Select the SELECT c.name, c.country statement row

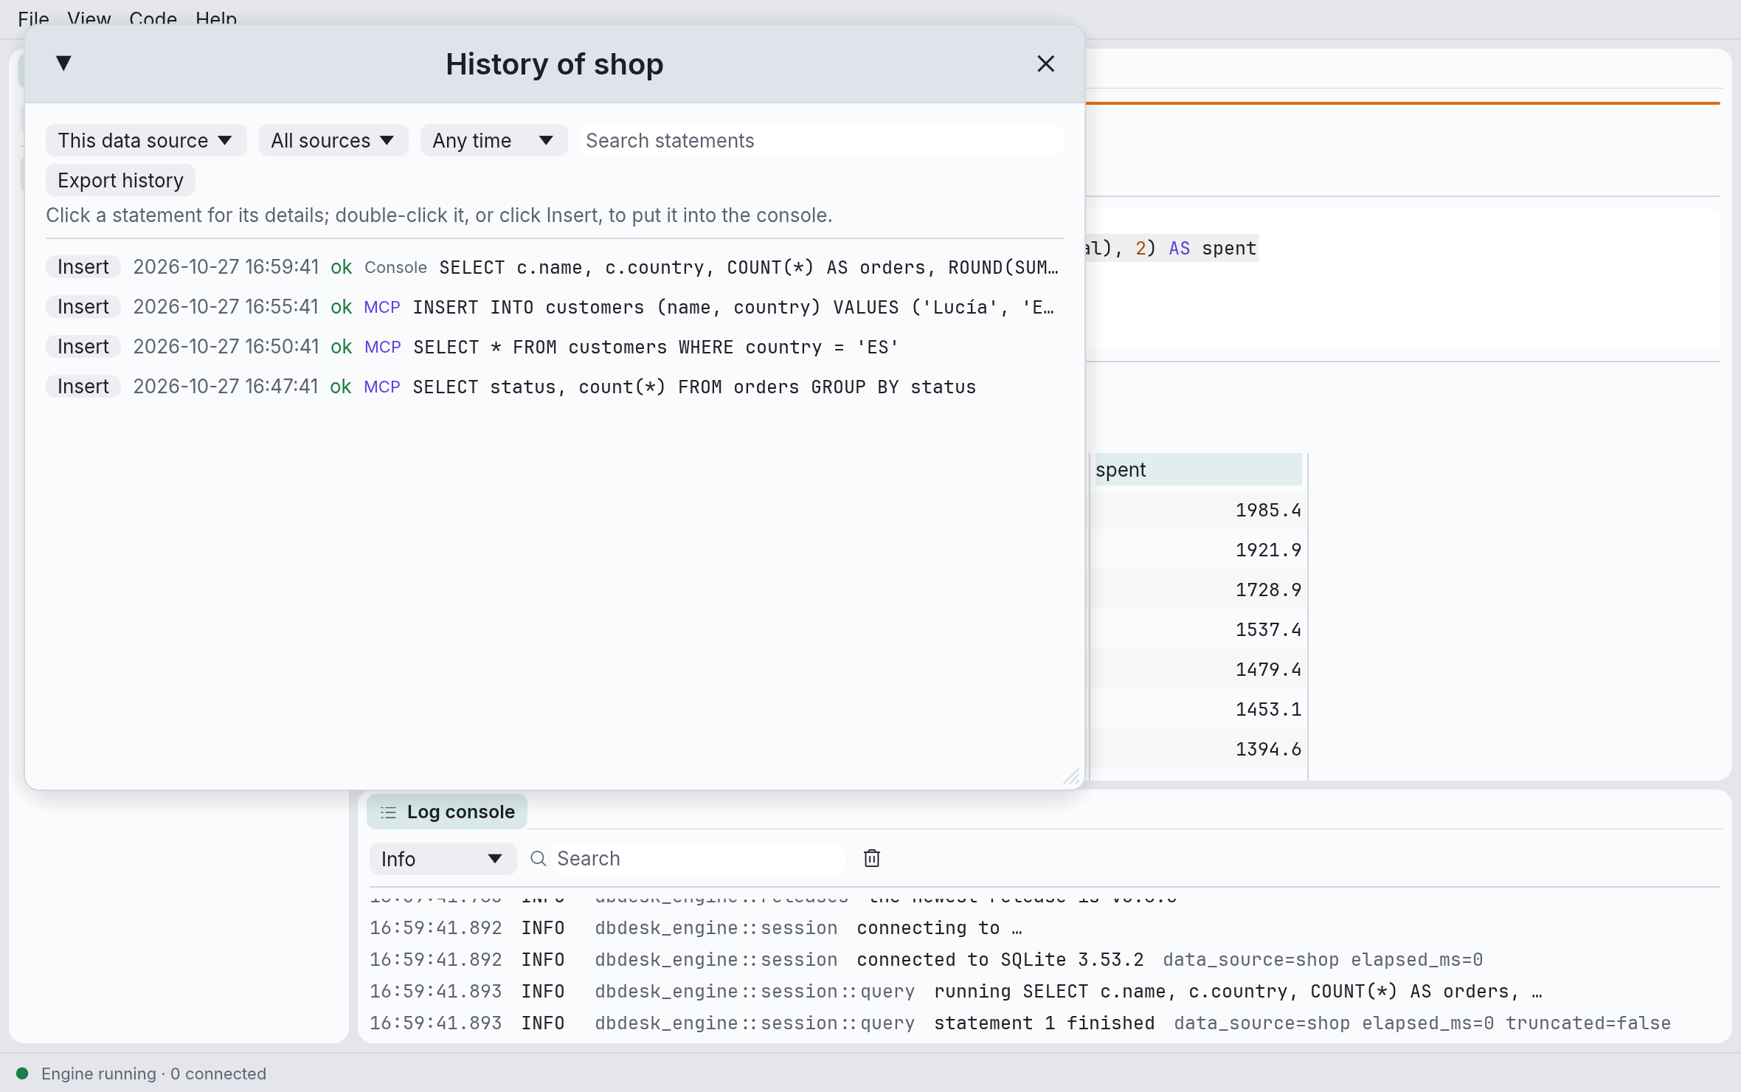(x=749, y=267)
